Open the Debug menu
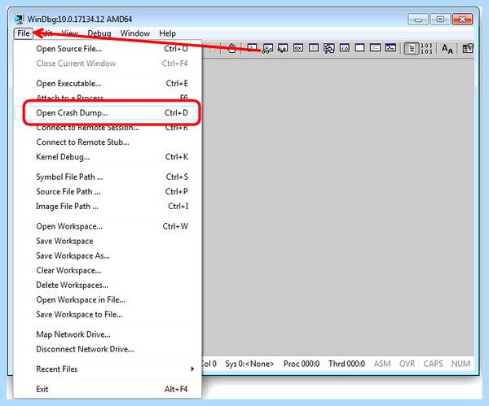The width and height of the screenshot is (489, 406). pos(99,33)
